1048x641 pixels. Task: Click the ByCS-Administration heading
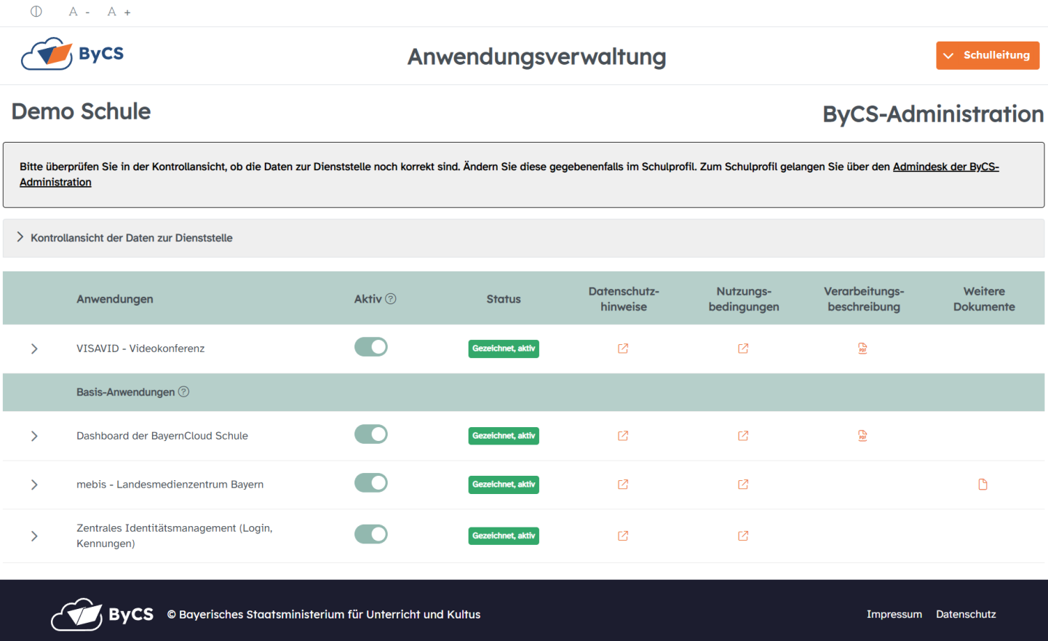[x=933, y=114]
